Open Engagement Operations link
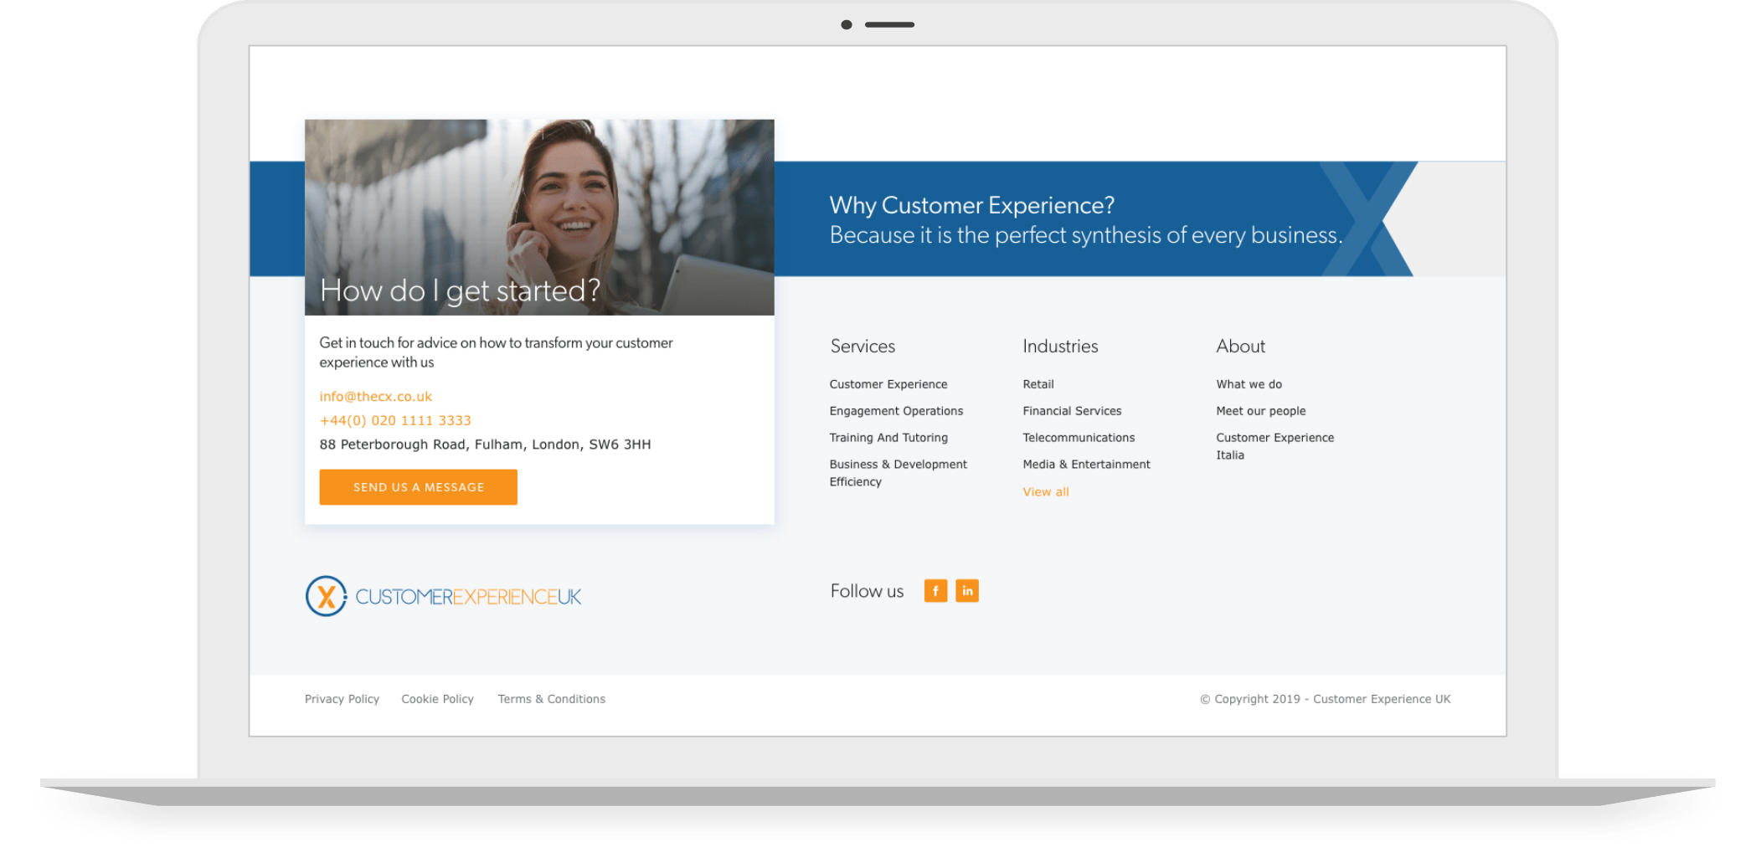This screenshot has height=858, width=1756. click(896, 411)
